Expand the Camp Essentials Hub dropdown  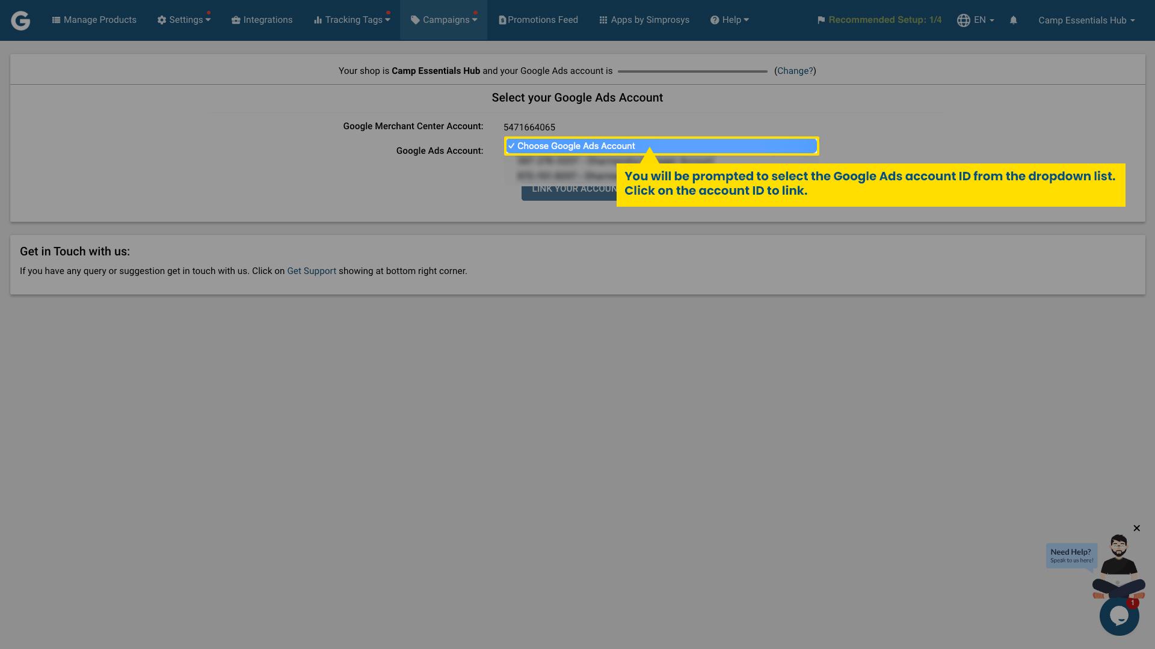point(1086,20)
